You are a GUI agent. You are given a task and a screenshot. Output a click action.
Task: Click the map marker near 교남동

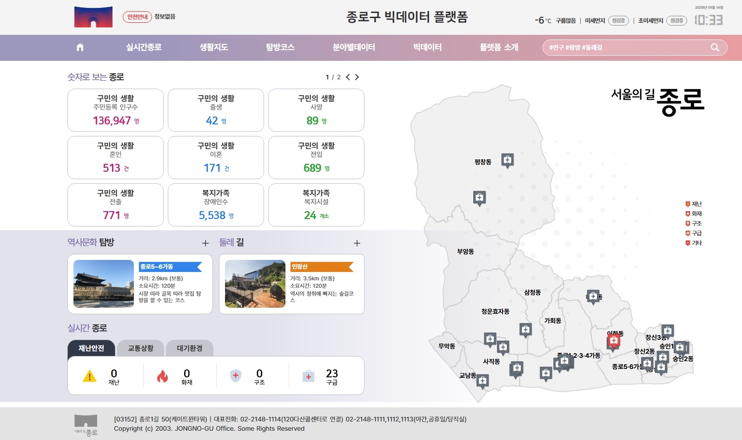click(483, 381)
